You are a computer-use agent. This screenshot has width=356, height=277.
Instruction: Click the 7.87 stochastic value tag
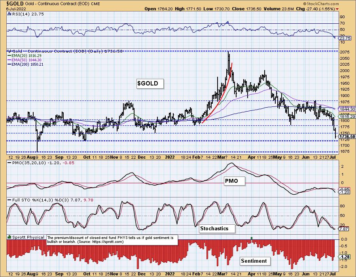click(343, 229)
